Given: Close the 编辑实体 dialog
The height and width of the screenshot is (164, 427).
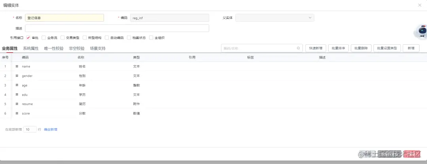Looking at the screenshot, I should pos(419,5).
